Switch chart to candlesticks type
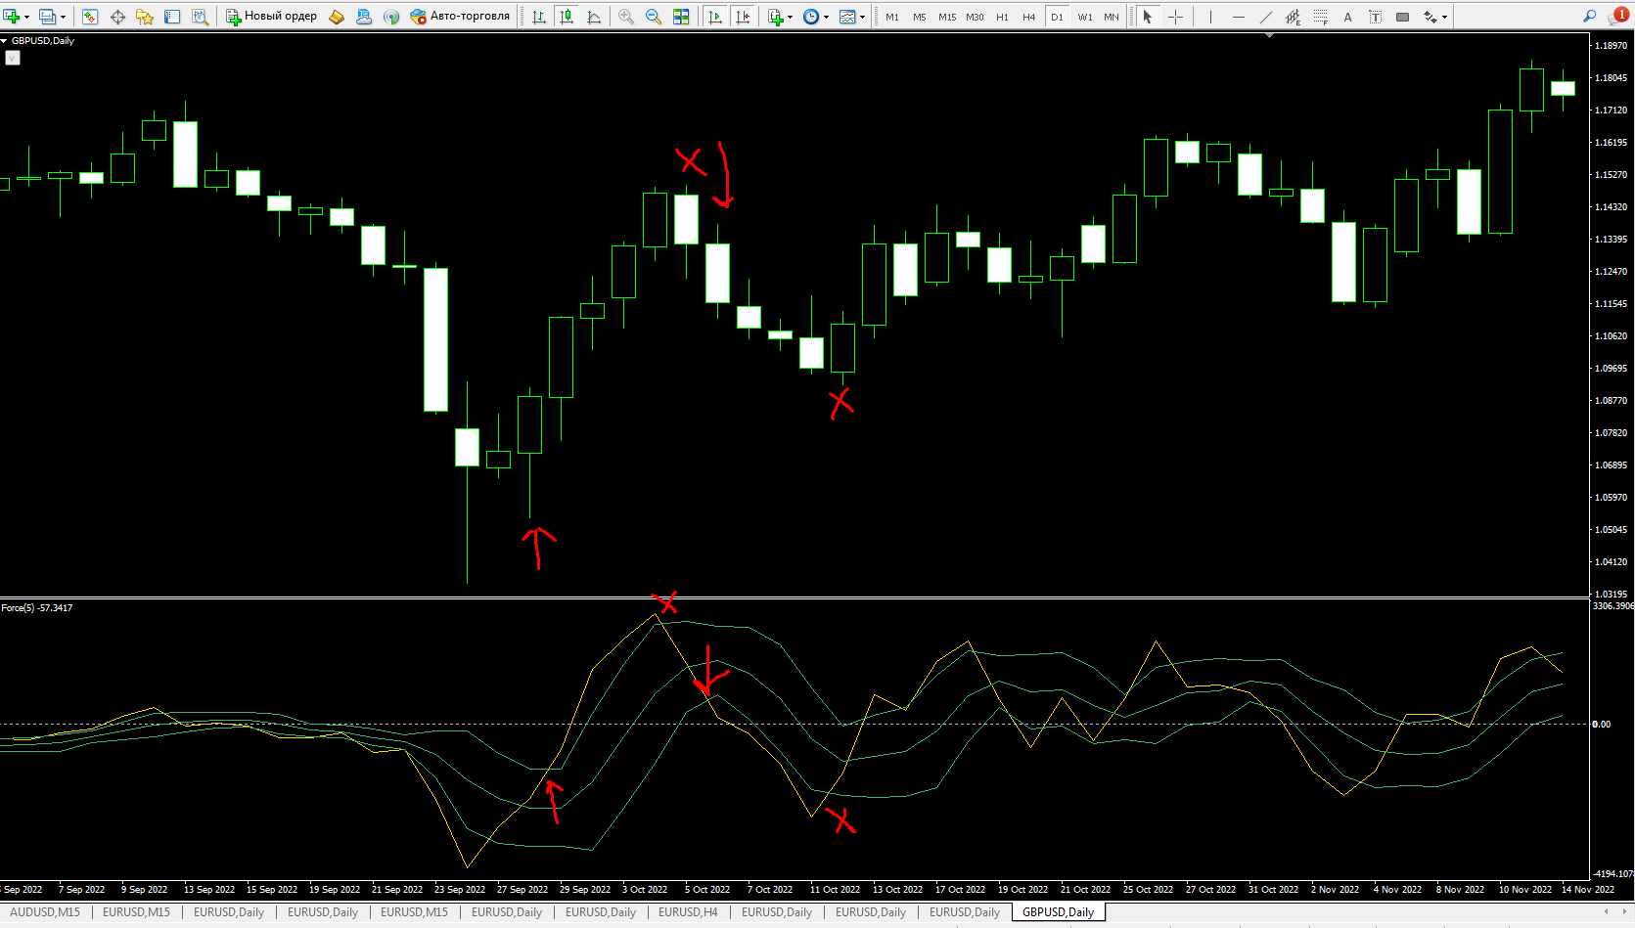 tap(567, 17)
